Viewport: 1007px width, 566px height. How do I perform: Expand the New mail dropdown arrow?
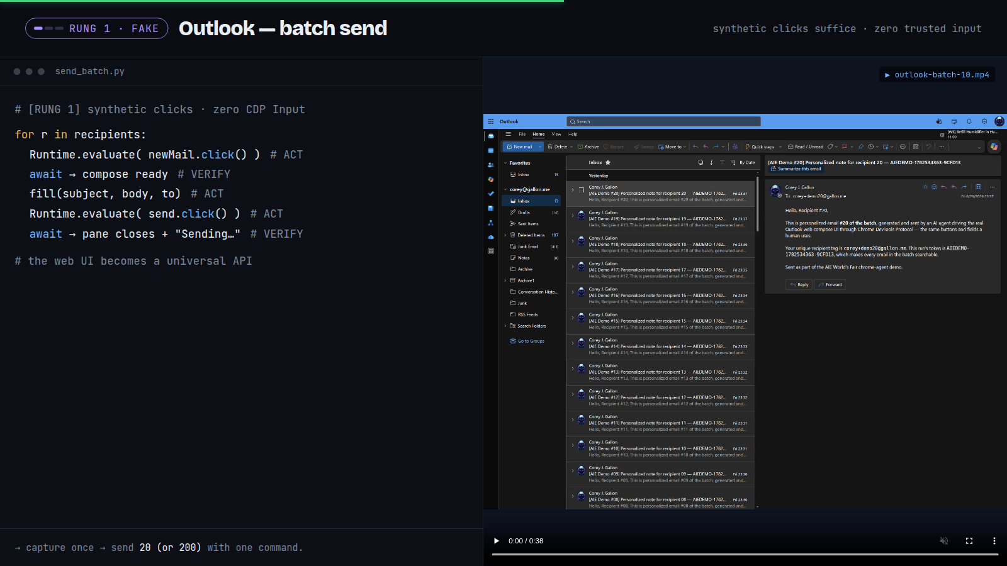539,147
